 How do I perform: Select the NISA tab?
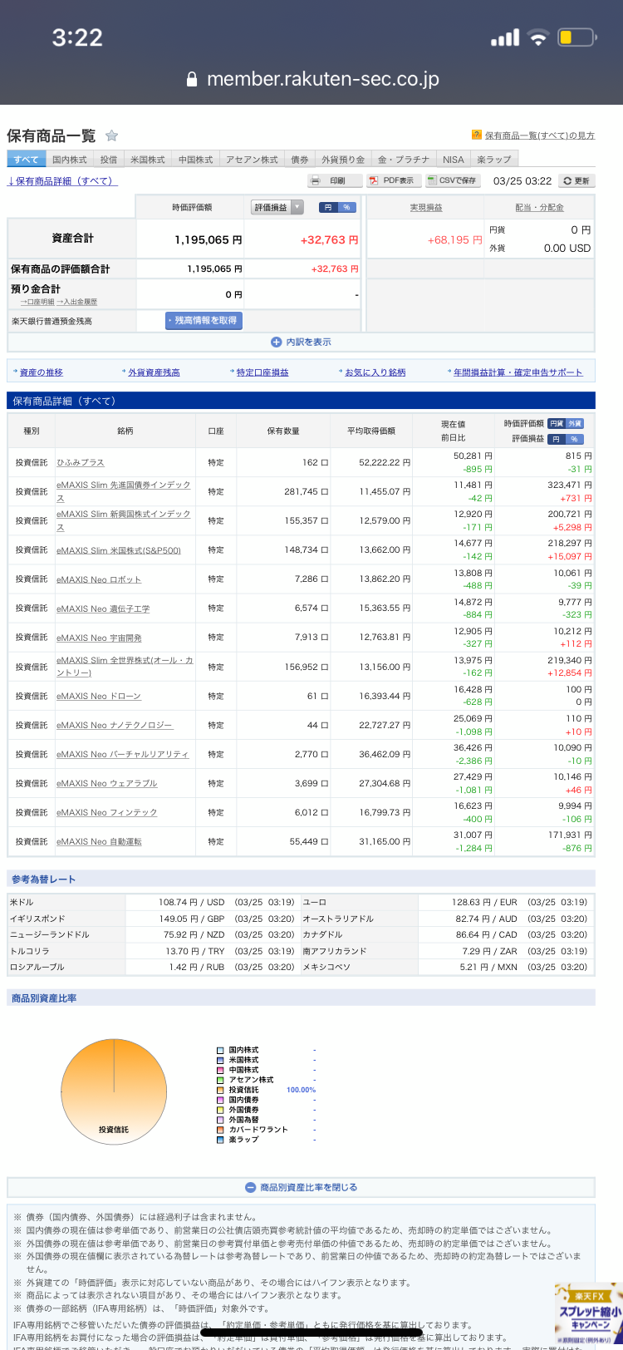coord(453,160)
